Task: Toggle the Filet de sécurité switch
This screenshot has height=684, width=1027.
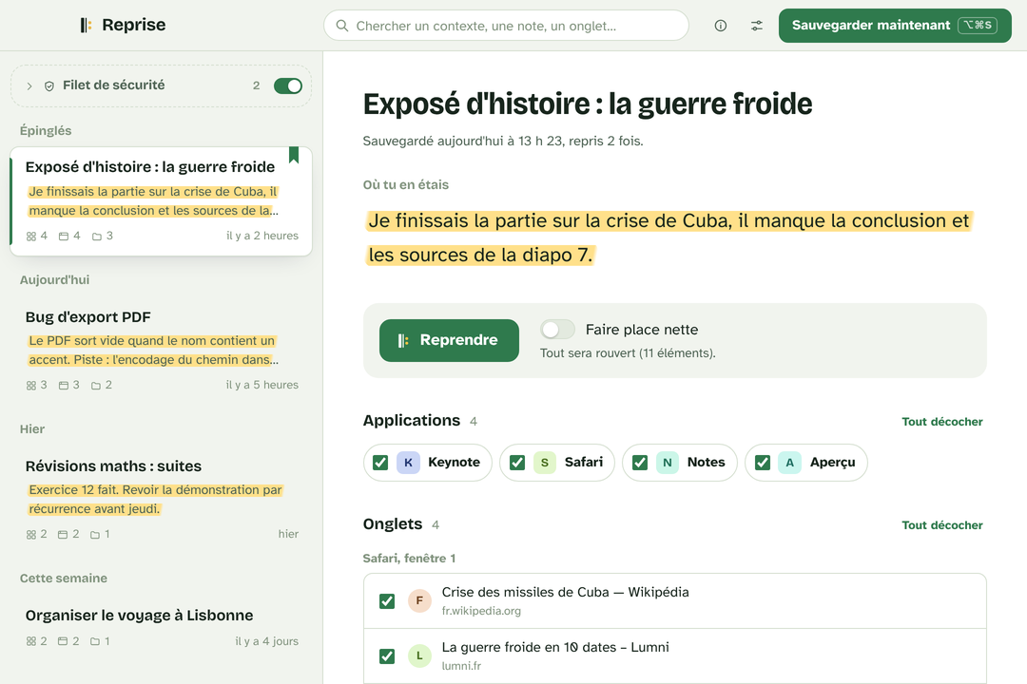Action: click(288, 85)
